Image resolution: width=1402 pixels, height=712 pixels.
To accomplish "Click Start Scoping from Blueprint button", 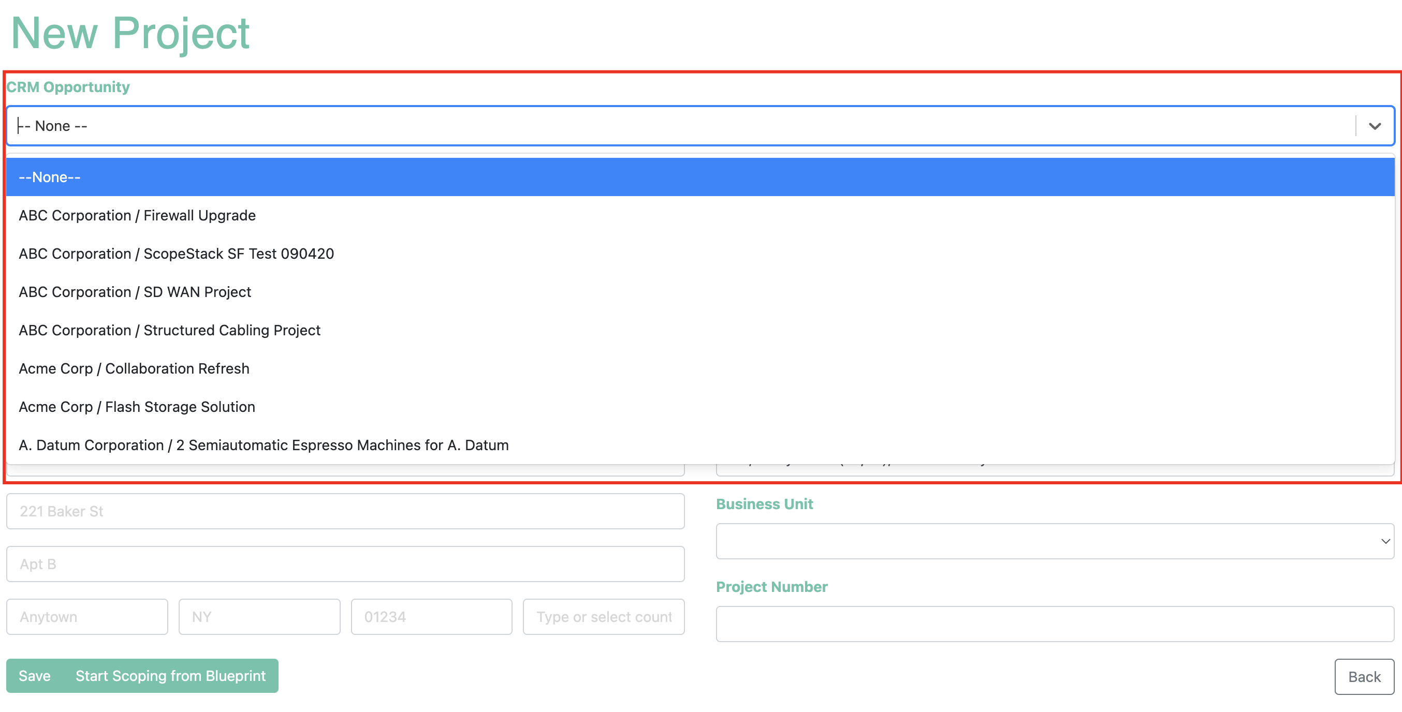I will click(x=171, y=676).
